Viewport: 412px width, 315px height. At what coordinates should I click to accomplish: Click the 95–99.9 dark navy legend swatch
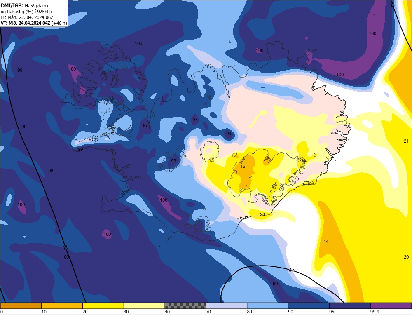[350, 306]
